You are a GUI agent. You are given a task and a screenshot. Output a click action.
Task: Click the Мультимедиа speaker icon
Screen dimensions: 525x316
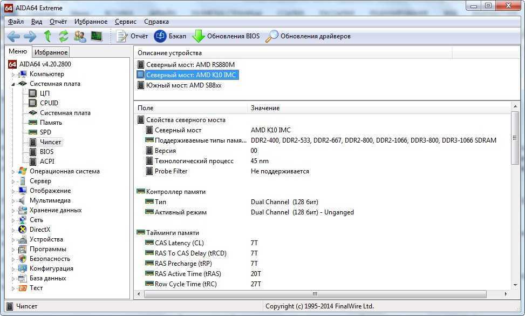point(22,200)
